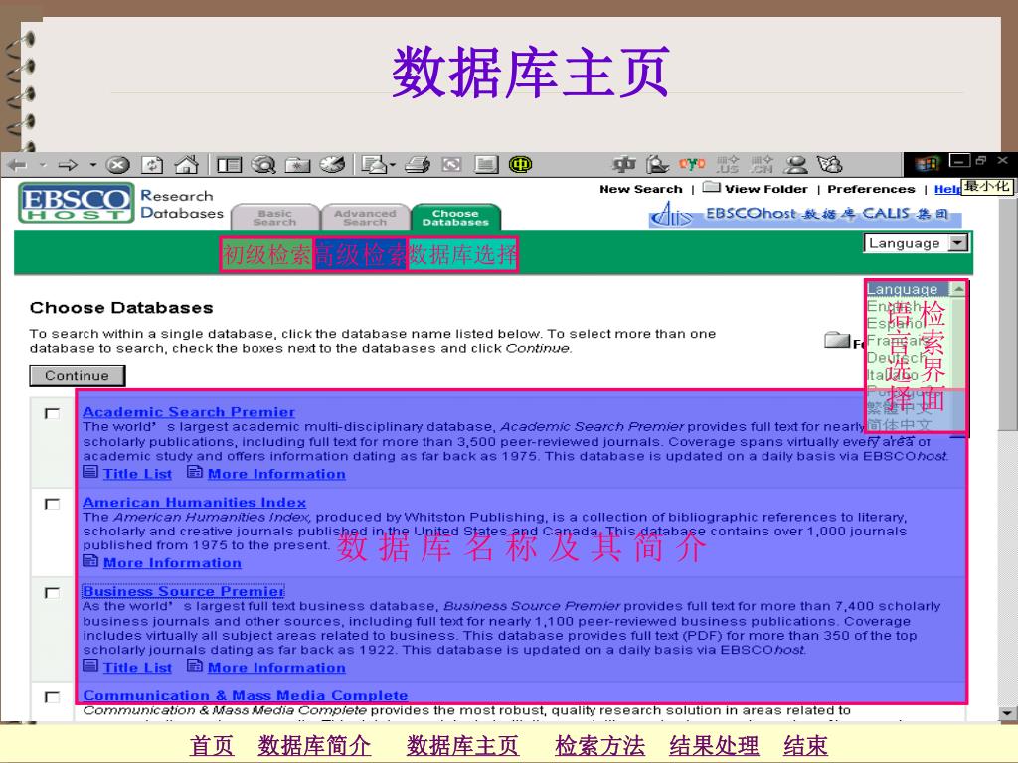Screen dimensions: 1018x763
Task: Open the American Humanities Index link
Action: tap(194, 502)
